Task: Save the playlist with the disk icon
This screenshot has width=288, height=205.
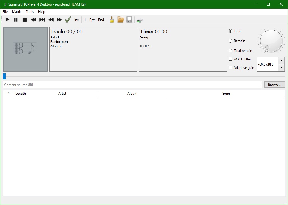Action: coord(129,19)
